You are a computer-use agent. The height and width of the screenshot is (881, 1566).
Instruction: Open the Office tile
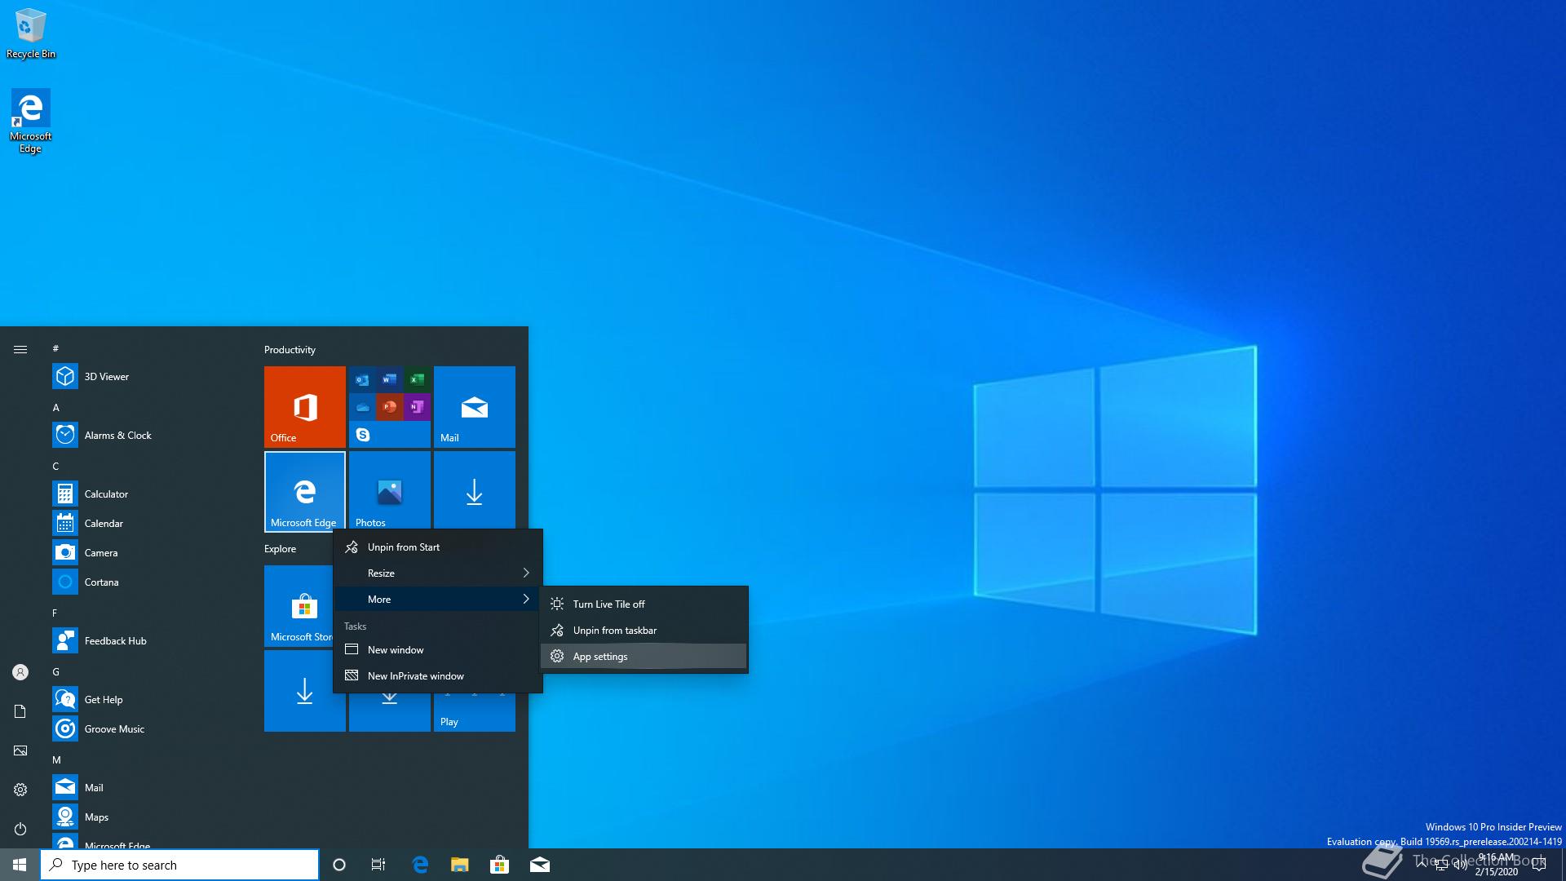pyautogui.click(x=305, y=407)
